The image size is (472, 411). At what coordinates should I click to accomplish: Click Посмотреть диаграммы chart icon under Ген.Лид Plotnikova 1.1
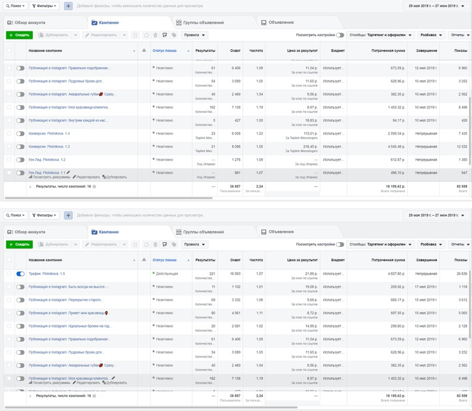(x=30, y=177)
